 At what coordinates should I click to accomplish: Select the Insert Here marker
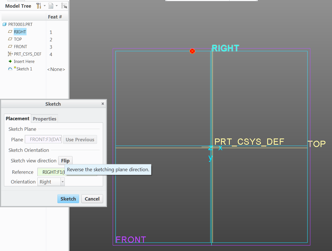[24, 62]
